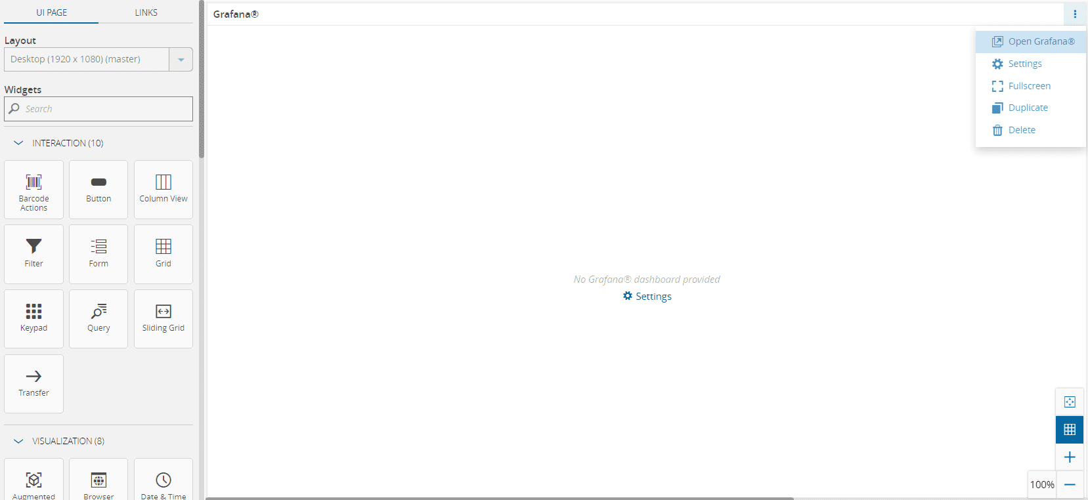Zoom out with the minus button

[1070, 485]
